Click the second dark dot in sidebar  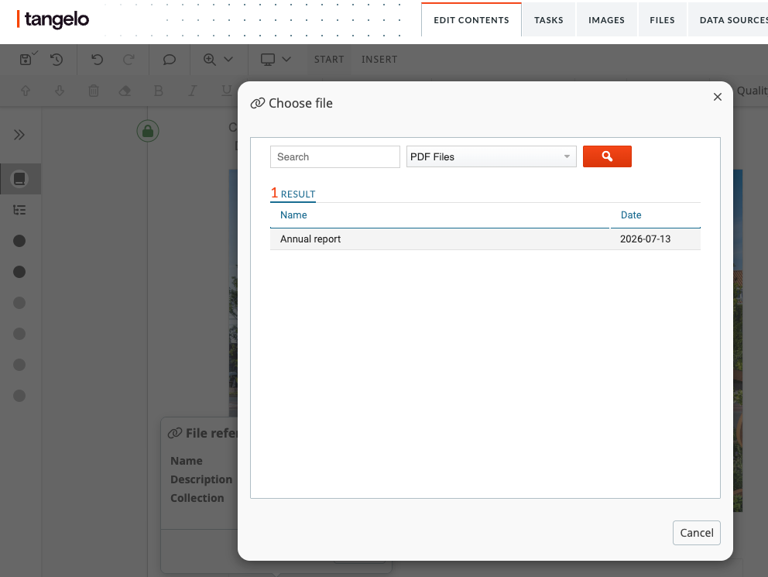(x=19, y=272)
